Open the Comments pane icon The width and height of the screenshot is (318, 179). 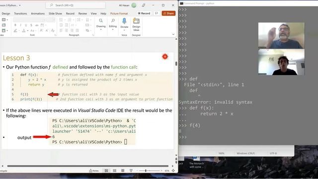coord(157,13)
